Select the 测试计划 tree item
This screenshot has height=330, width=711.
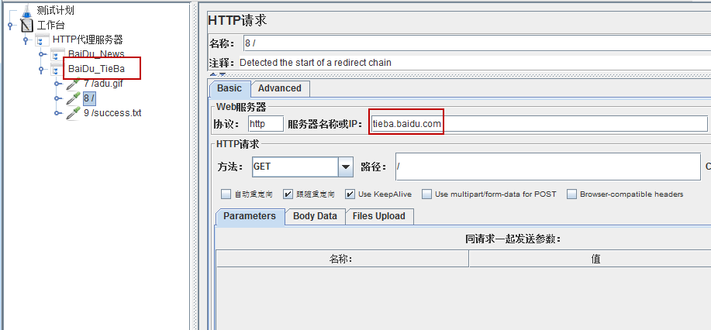point(55,10)
